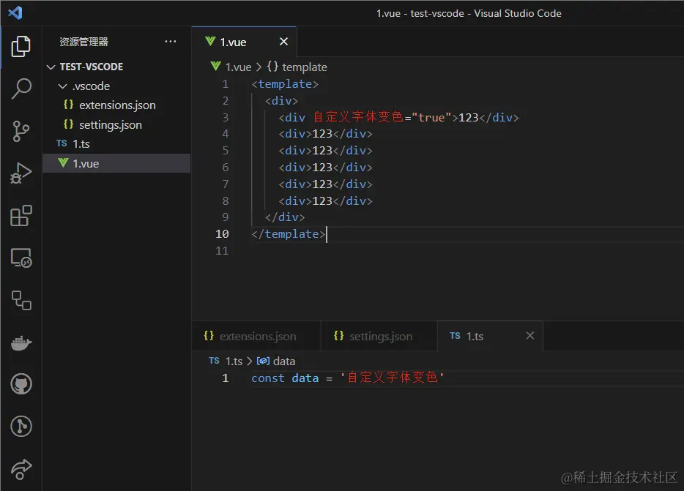This screenshot has height=491, width=684.
Task: Open the Remote Explorer view
Action: pyautogui.click(x=21, y=258)
